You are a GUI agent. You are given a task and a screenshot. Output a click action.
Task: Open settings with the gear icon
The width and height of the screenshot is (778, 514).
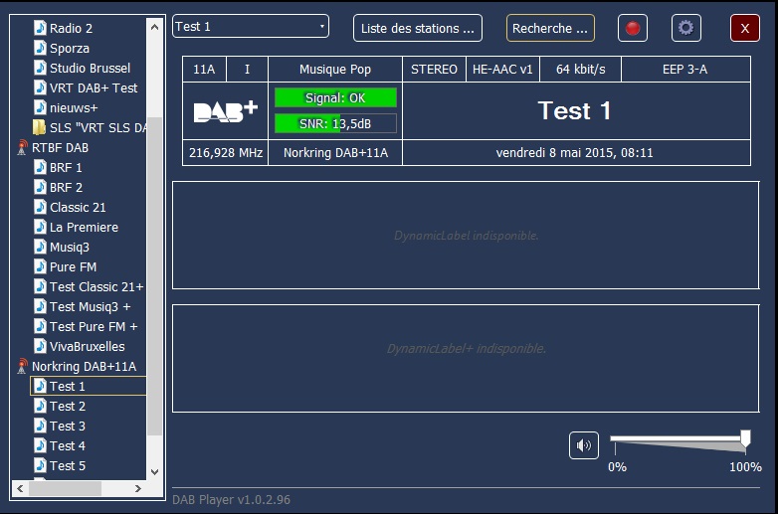pos(685,28)
